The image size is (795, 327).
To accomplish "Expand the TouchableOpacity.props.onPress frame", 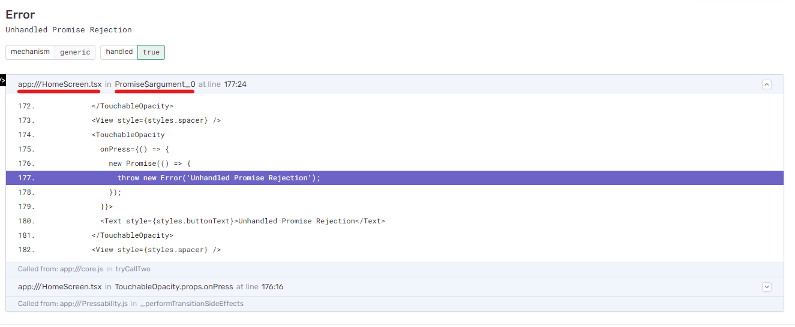I will pyautogui.click(x=766, y=287).
